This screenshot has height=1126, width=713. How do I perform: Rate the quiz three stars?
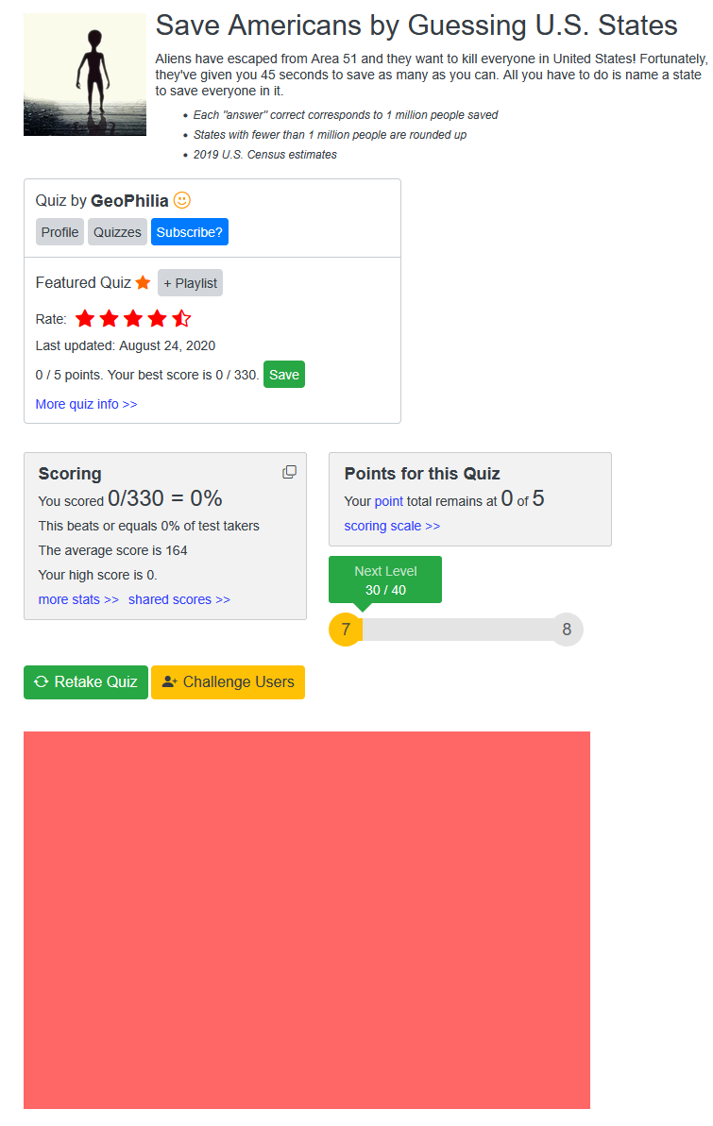[x=133, y=318]
